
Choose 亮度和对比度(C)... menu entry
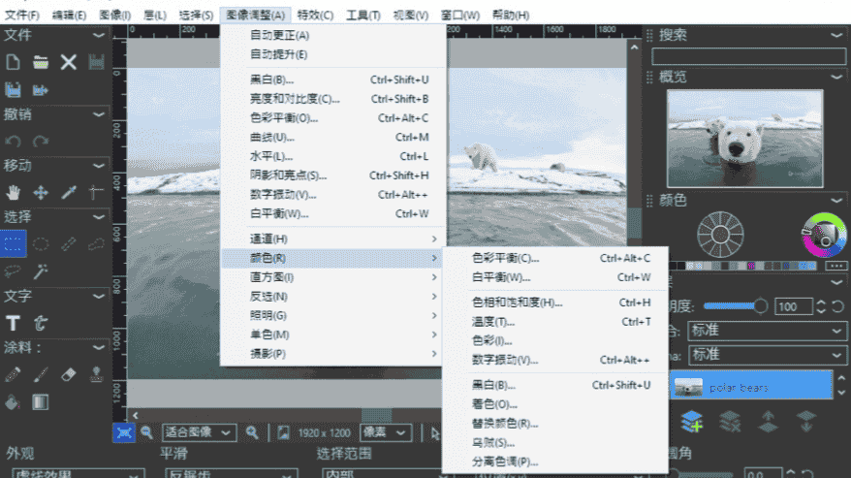point(333,99)
